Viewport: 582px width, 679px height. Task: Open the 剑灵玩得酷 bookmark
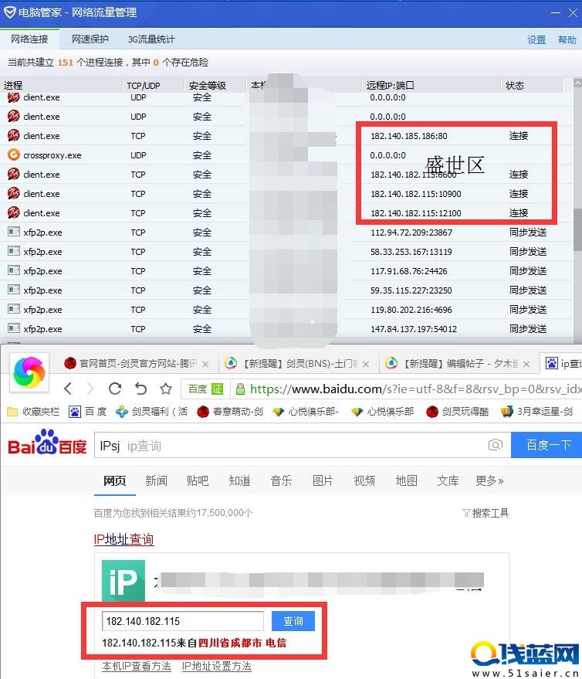(458, 412)
